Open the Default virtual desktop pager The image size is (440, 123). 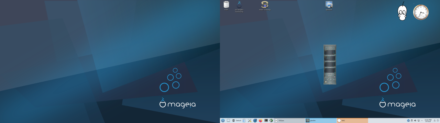236,121
